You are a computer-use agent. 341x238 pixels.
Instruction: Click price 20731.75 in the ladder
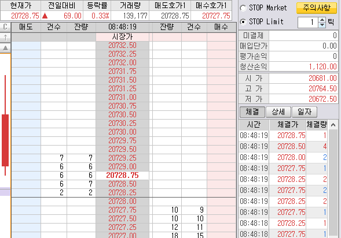122,72
